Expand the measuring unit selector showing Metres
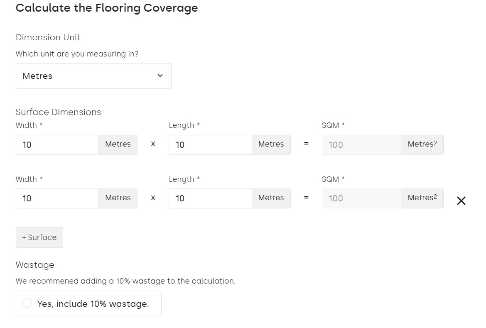This screenshot has width=486, height=328. click(x=93, y=76)
